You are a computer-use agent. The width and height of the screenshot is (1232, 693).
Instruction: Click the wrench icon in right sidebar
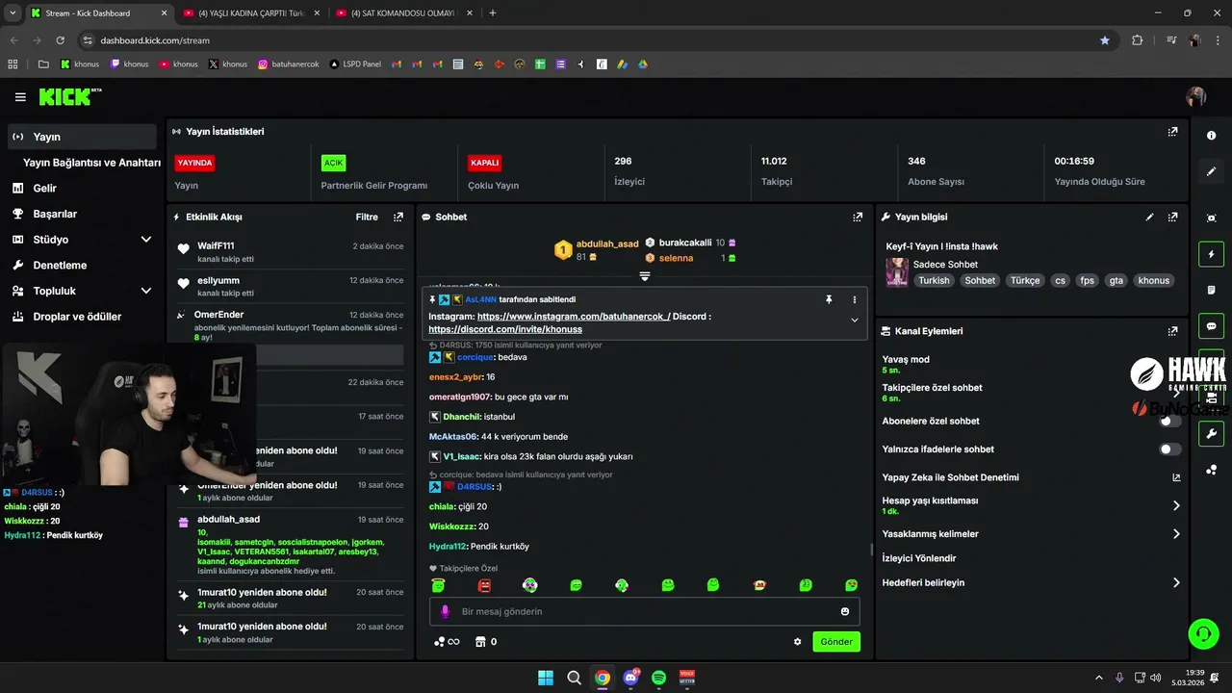1211,434
